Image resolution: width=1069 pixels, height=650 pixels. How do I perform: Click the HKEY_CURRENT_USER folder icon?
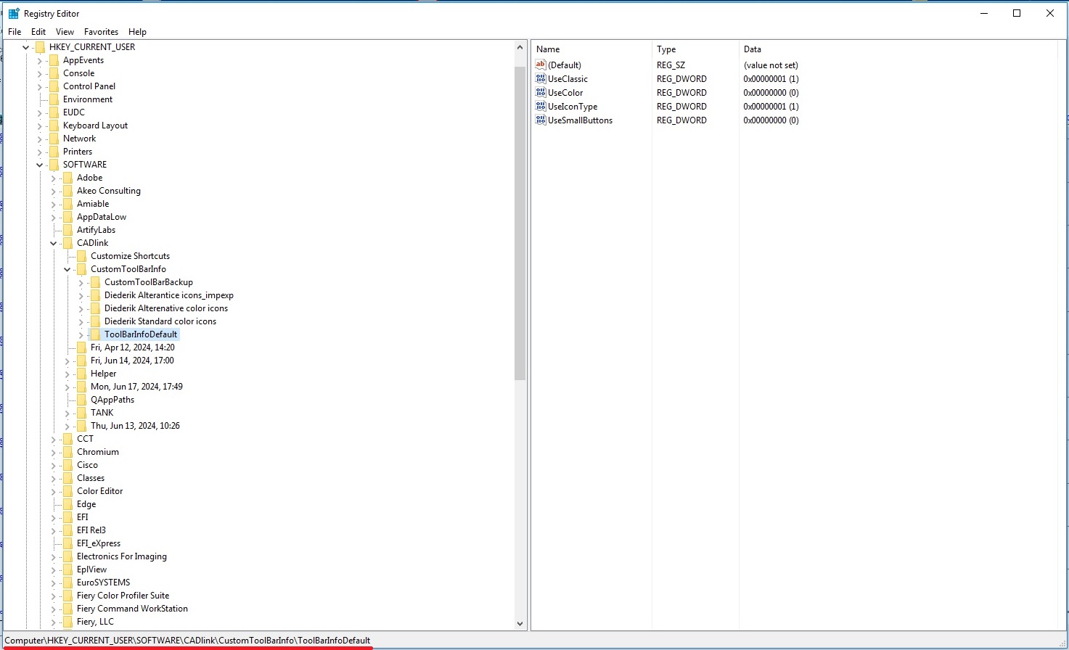pos(40,47)
